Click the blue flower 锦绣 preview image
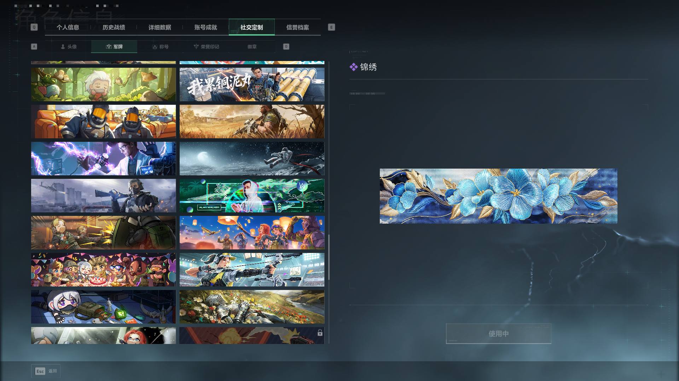The image size is (679, 381). (498, 196)
